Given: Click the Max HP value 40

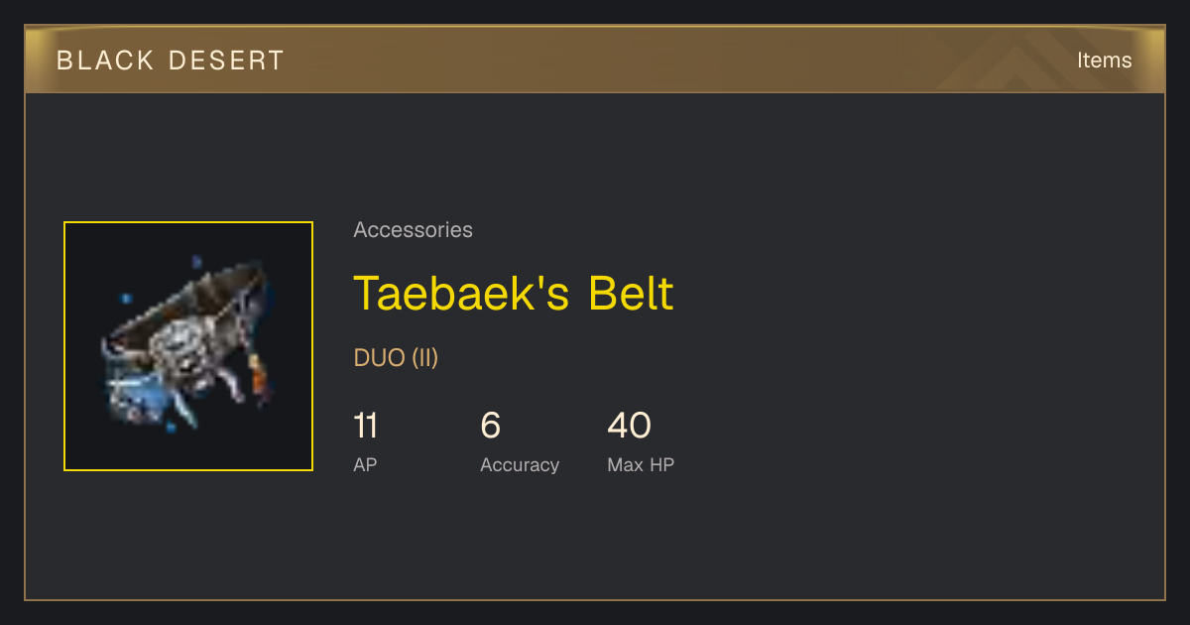Looking at the screenshot, I should [x=629, y=426].
